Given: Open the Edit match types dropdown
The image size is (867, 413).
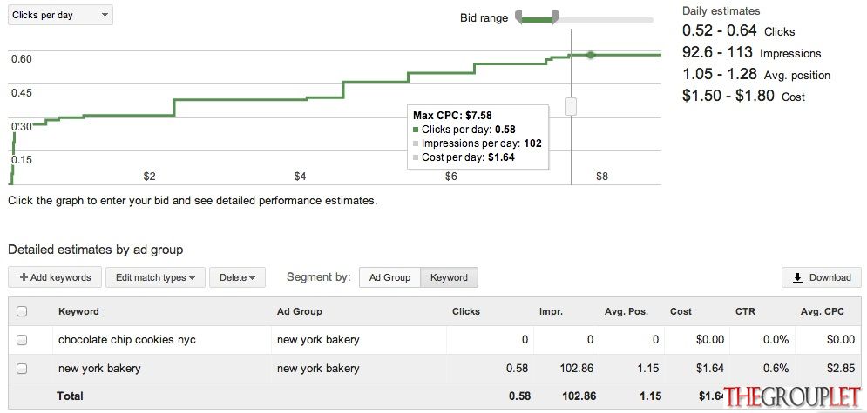Looking at the screenshot, I should pyautogui.click(x=155, y=277).
